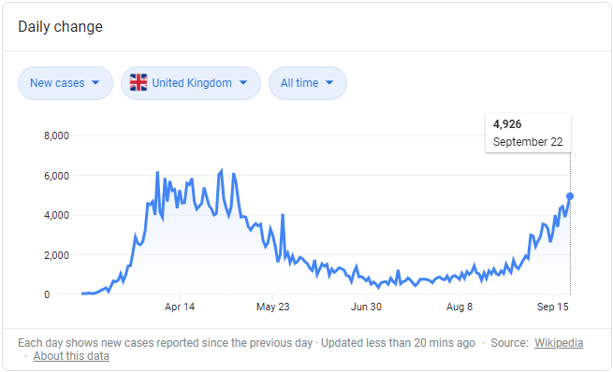Viewport: 613px width, 372px height.
Task: Click the Daily change heading
Action: pyautogui.click(x=60, y=26)
